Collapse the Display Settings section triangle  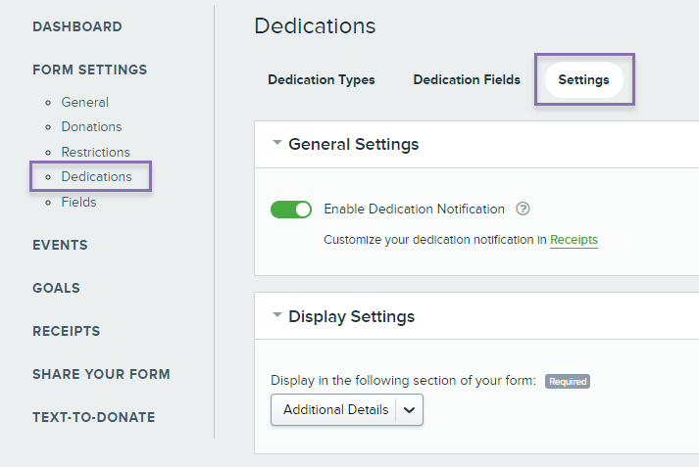(x=277, y=315)
